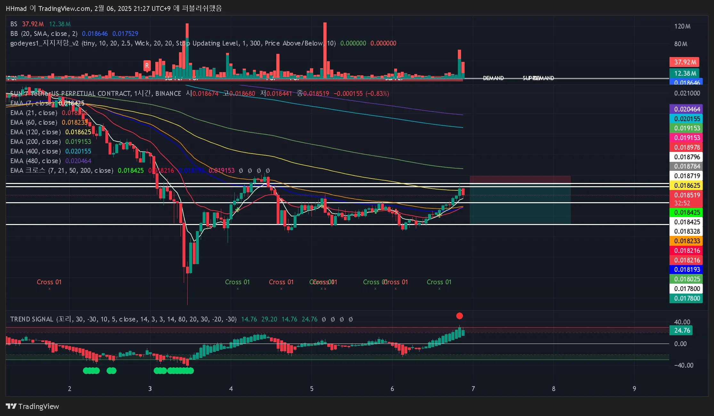The image size is (714, 416).
Task: Select the EMA (200, close) legend
Action: point(51,142)
